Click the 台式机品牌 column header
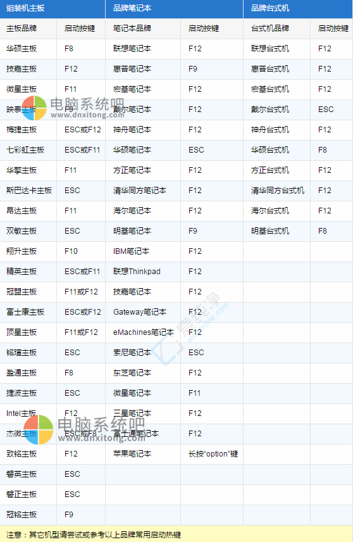Viewport: 353px width, 542px height. point(270,28)
